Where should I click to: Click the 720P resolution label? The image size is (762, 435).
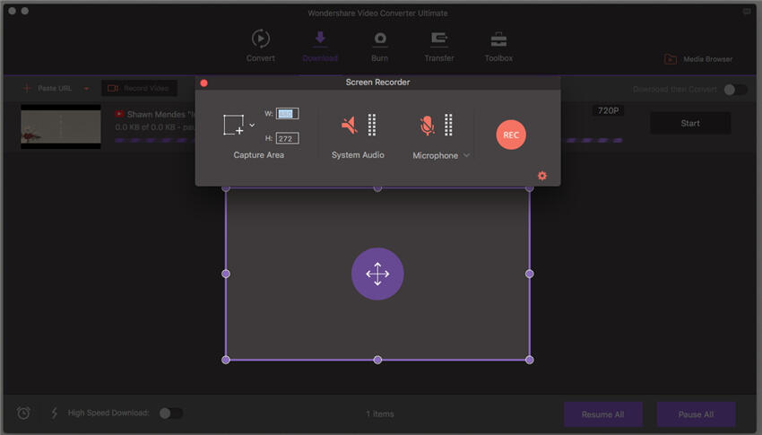pyautogui.click(x=608, y=111)
